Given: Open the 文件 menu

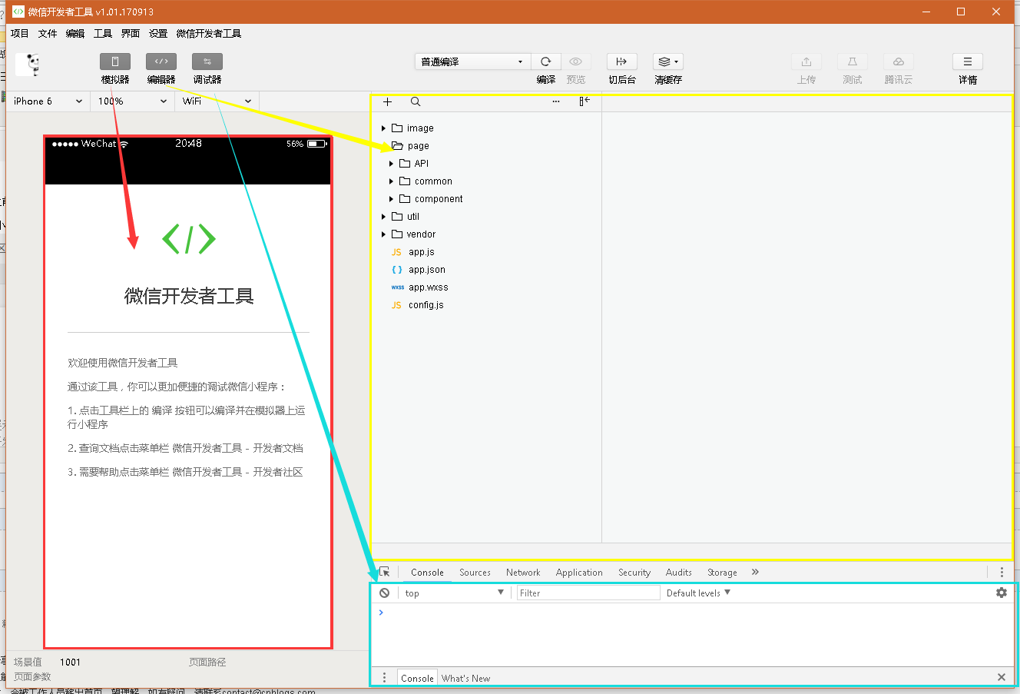Looking at the screenshot, I should click(48, 34).
